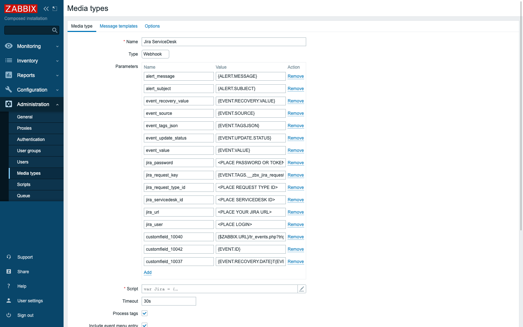Remove the jira_password parameter

[296, 163]
